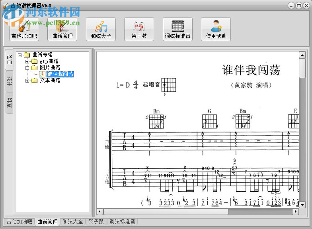Viewport: 312px width, 229px height.
Task: Click the horizontal scroll left arrow
Action: (100, 211)
